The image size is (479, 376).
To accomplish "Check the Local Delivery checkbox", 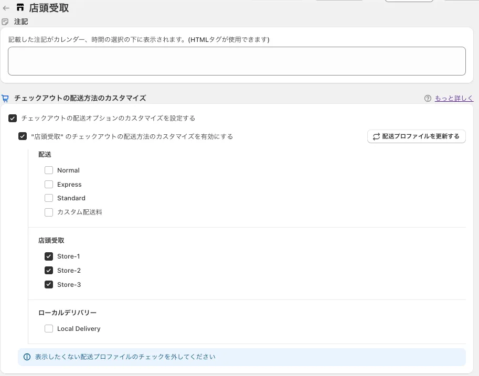I will (x=49, y=329).
